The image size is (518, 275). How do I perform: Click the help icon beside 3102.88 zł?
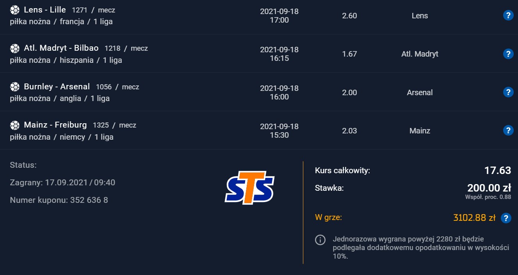tap(506, 218)
